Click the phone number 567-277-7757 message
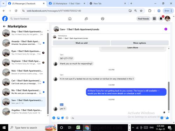Image resolution: width=175 pixels, height=131 pixels. coord(66,58)
